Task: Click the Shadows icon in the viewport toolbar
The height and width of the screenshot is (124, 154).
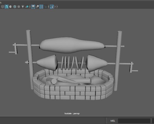Action: click(x=27, y=6)
